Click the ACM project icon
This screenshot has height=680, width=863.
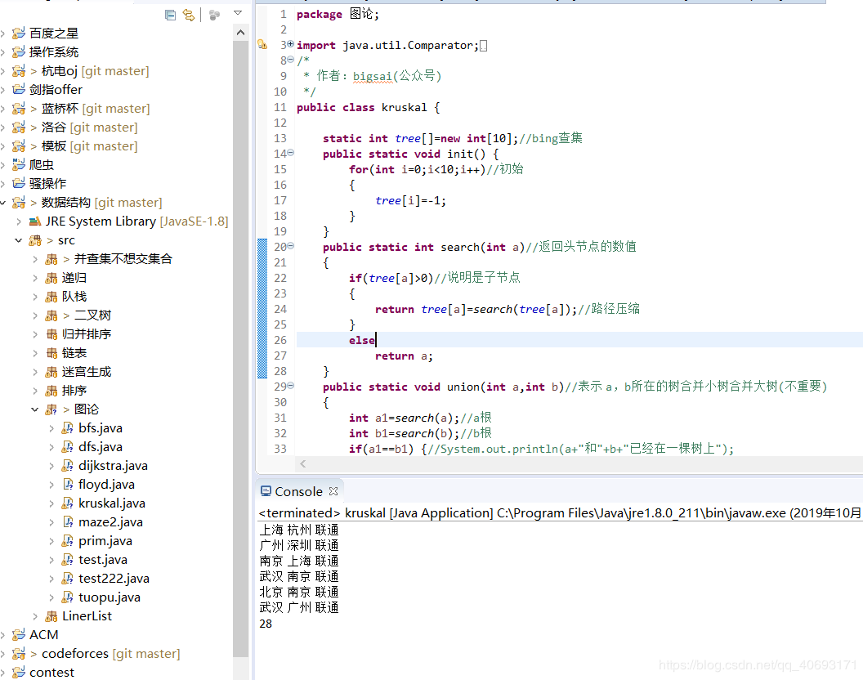tap(19, 635)
